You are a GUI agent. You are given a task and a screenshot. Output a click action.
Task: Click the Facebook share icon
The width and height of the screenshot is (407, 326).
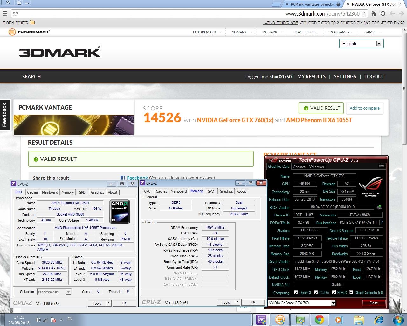122,178
